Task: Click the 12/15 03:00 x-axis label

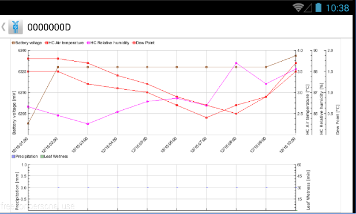Action: (80, 144)
